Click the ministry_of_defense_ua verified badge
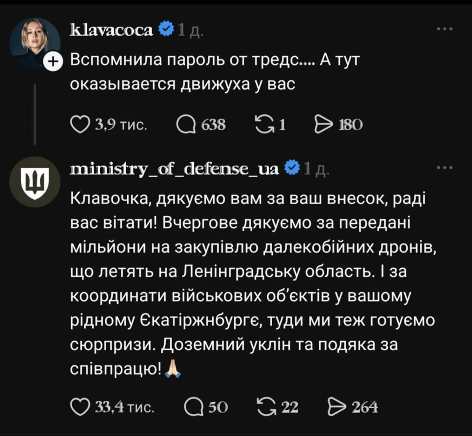The height and width of the screenshot is (436, 472). click(x=292, y=169)
